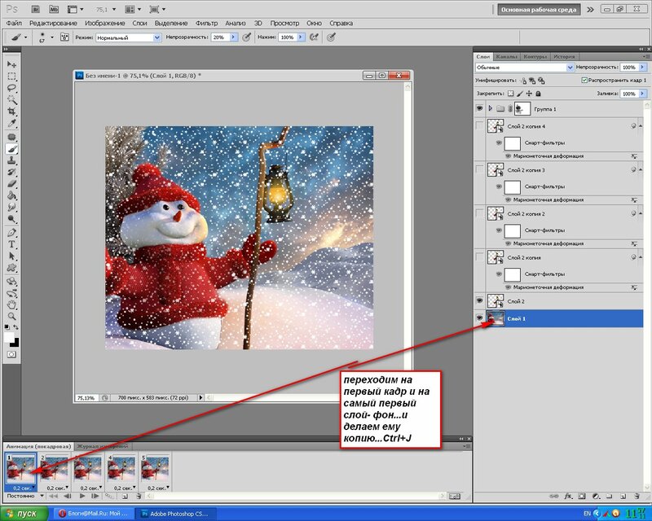Image resolution: width=652 pixels, height=521 pixels.
Task: Select the Spot Healing Brush tool
Action: tap(11, 137)
